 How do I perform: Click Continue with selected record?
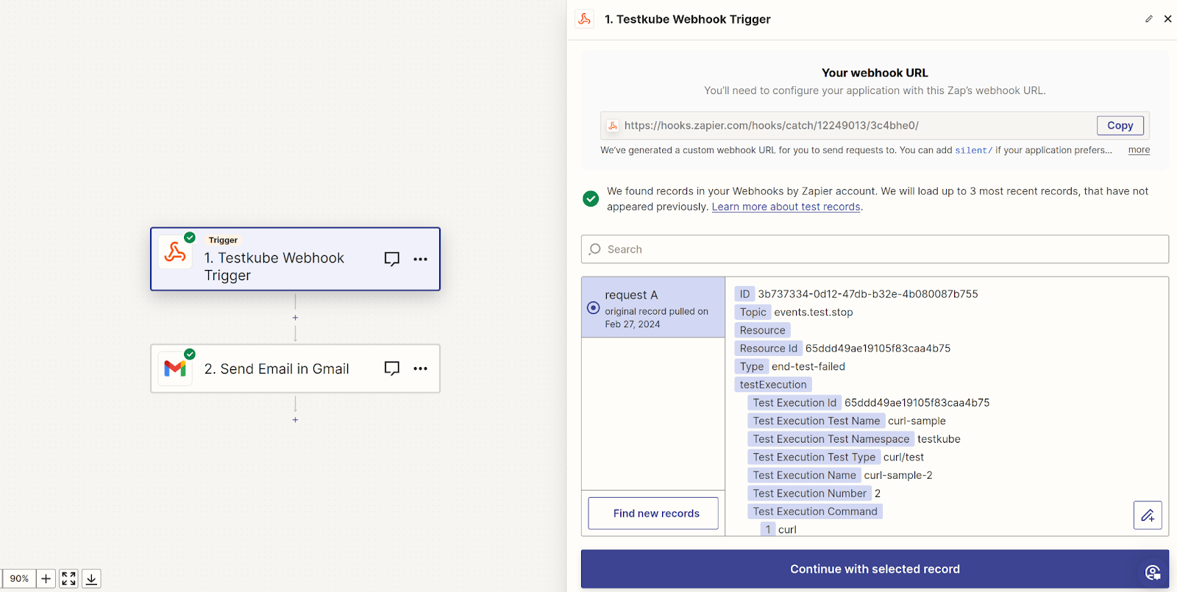pos(875,569)
